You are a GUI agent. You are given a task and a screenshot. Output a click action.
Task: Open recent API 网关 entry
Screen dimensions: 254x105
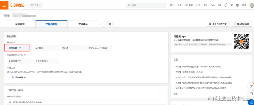pyautogui.click(x=46, y=48)
